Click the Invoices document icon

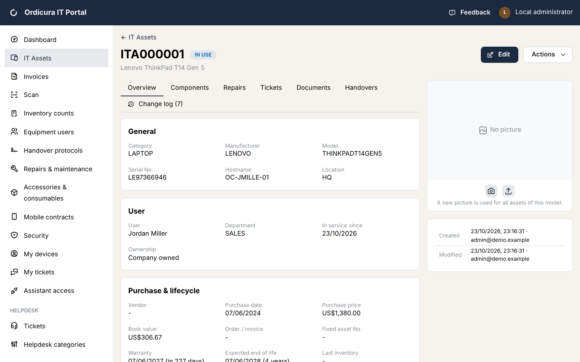click(14, 76)
